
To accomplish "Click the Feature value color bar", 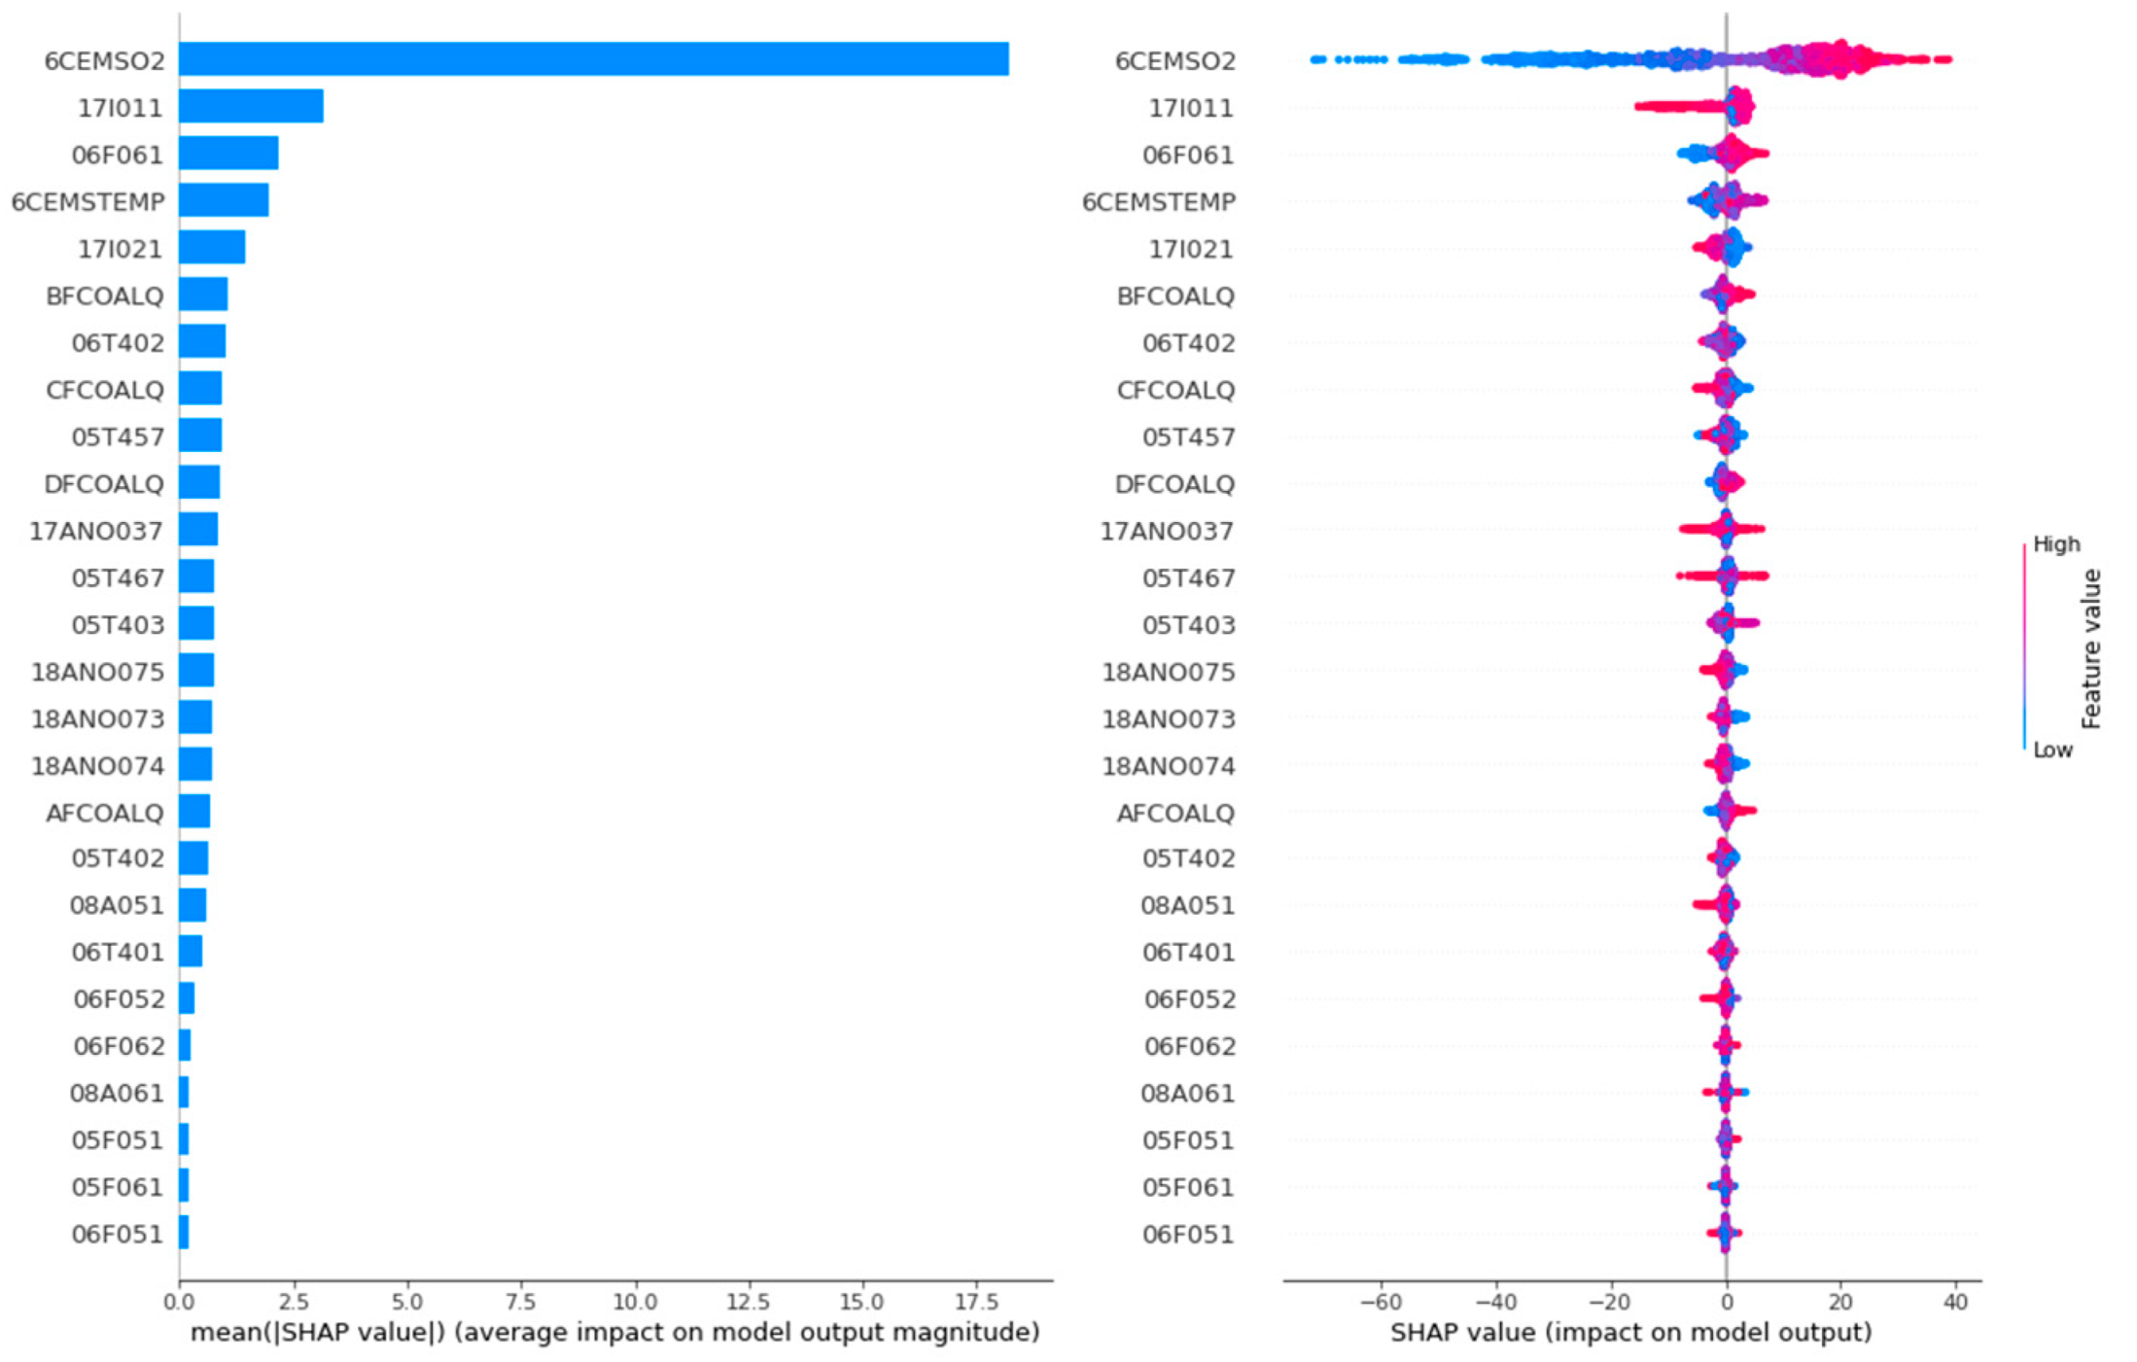I will click(x=2024, y=646).
